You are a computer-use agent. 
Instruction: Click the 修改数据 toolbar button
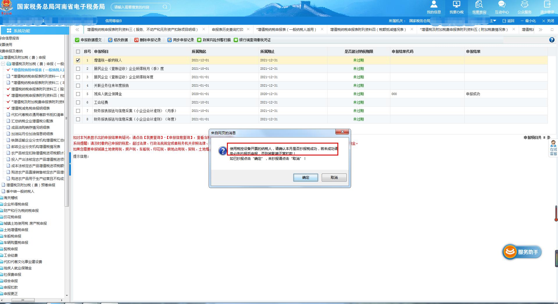click(x=118, y=40)
